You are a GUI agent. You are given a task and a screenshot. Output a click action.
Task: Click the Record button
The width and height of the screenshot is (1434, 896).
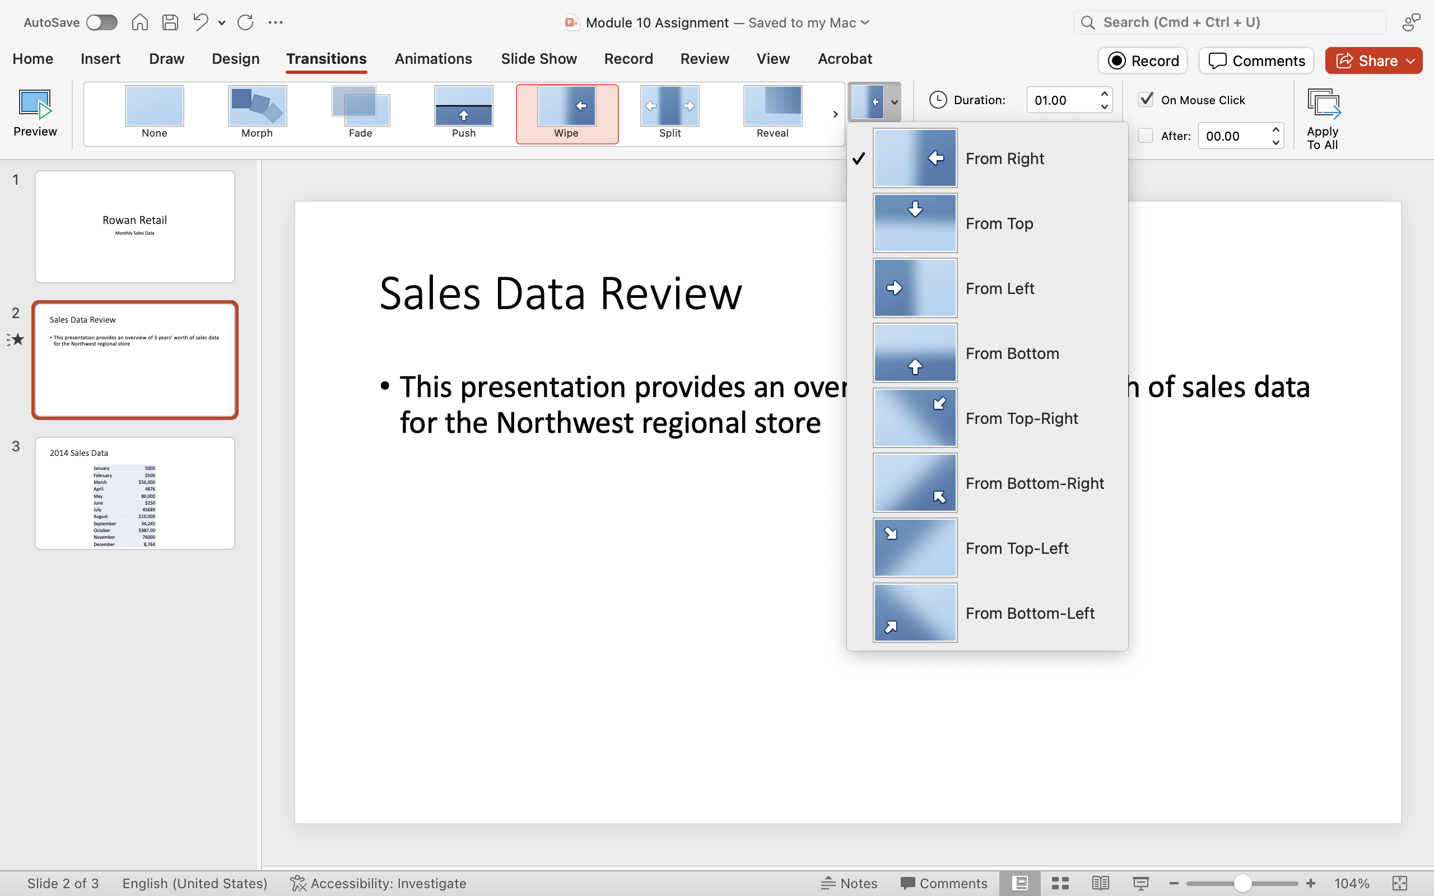click(x=1143, y=60)
